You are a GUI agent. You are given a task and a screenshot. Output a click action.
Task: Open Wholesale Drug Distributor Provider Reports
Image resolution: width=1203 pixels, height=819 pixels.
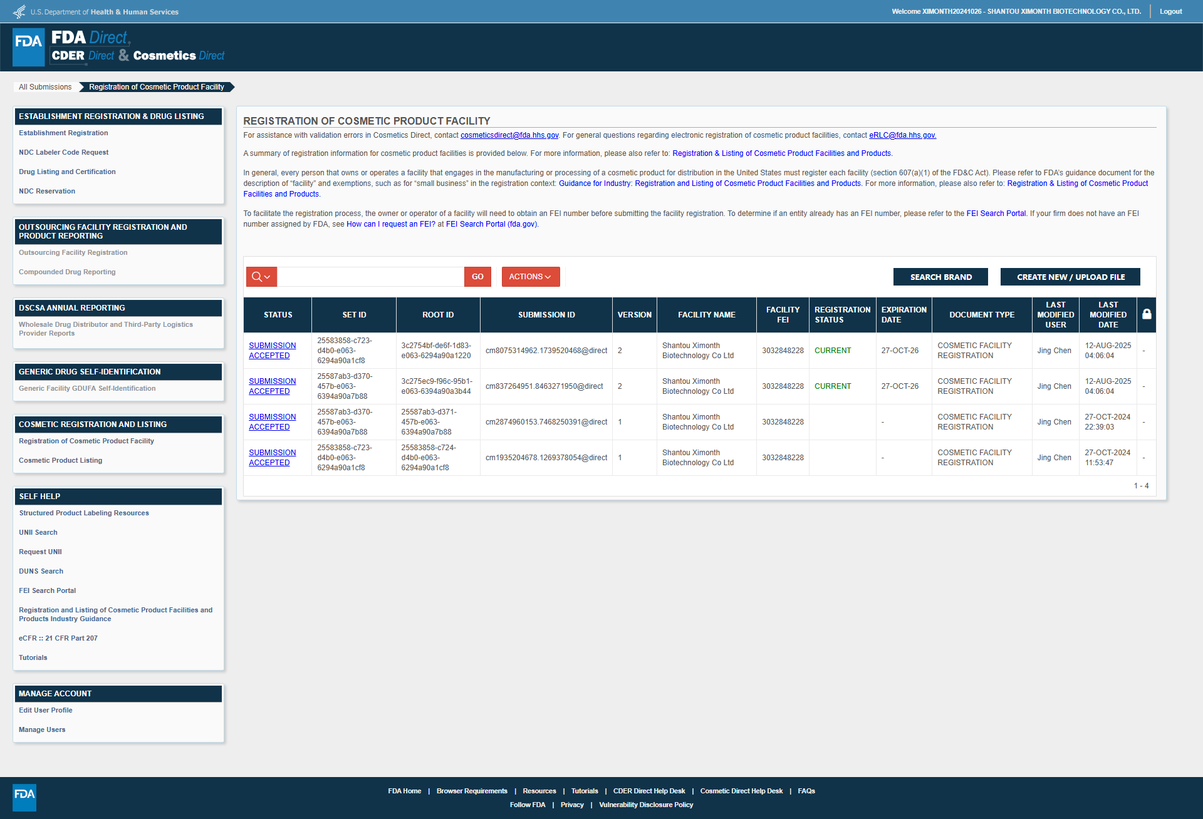coord(106,329)
